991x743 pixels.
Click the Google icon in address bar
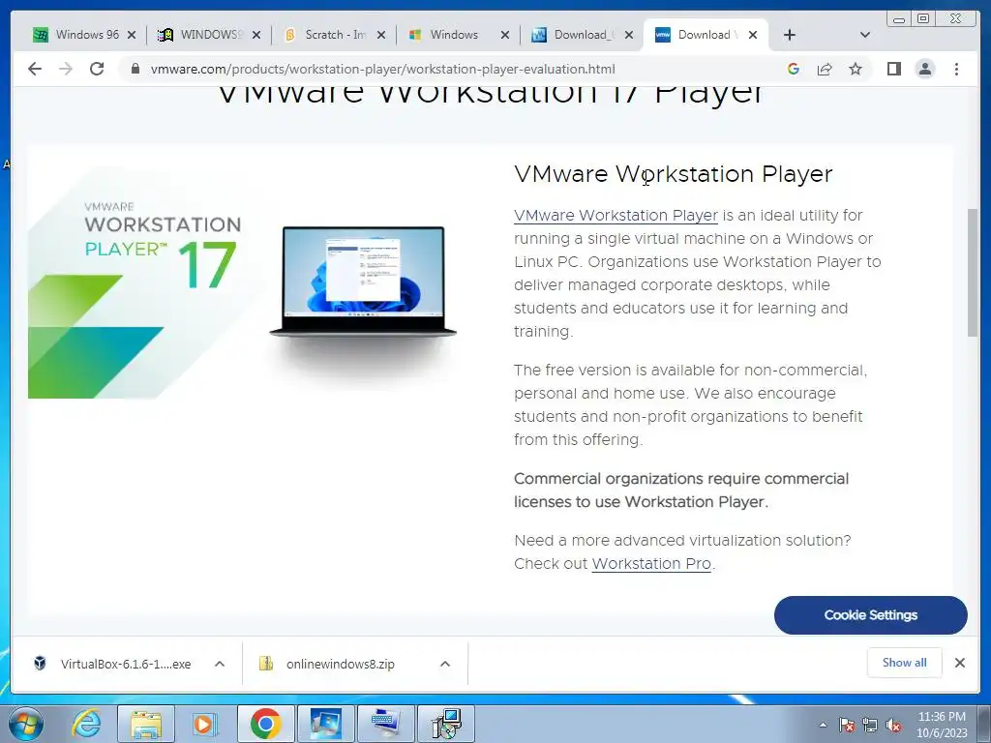click(794, 69)
